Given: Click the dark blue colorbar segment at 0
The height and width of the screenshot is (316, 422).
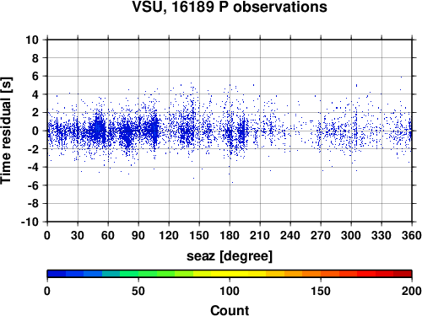Looking at the screenshot, I should 57,274.
